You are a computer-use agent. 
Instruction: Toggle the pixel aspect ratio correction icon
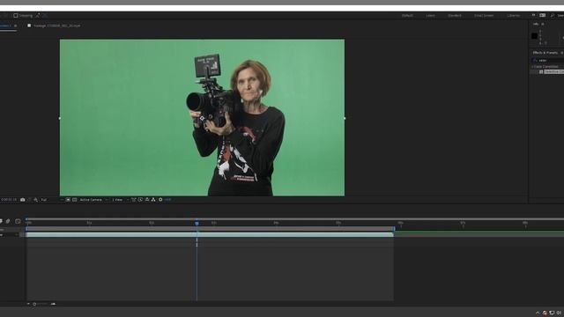tap(133, 200)
